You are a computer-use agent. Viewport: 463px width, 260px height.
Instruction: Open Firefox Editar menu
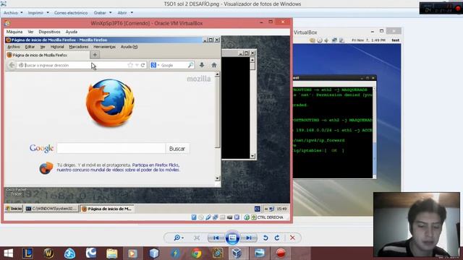(x=30, y=47)
